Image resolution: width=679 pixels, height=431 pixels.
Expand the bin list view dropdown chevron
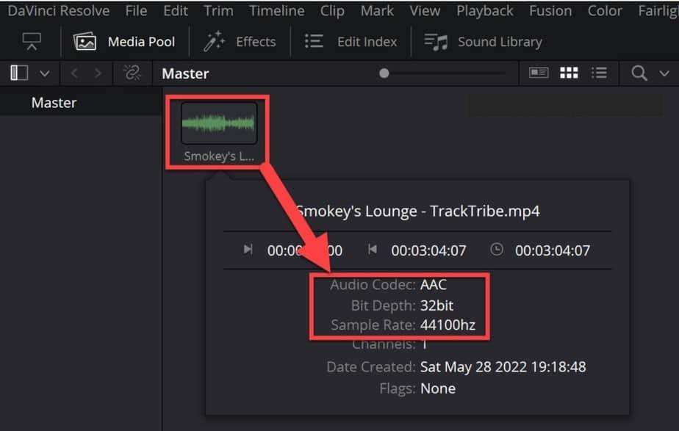(x=45, y=73)
